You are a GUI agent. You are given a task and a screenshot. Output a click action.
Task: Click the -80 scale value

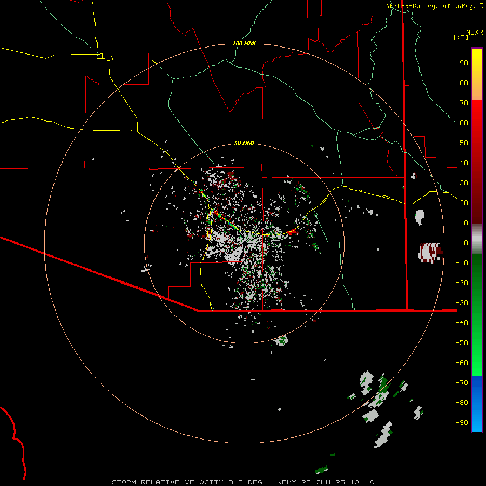tap(462, 403)
